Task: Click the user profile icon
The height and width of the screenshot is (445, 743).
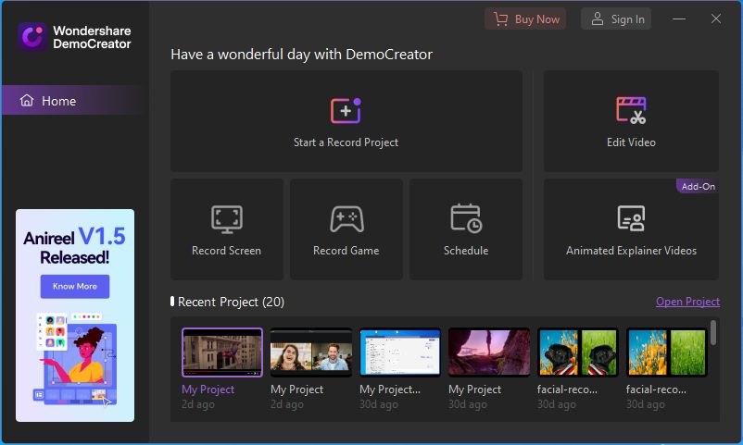Action: coord(597,19)
